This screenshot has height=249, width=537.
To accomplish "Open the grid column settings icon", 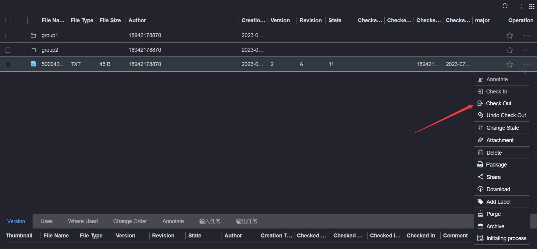I will pos(532,6).
